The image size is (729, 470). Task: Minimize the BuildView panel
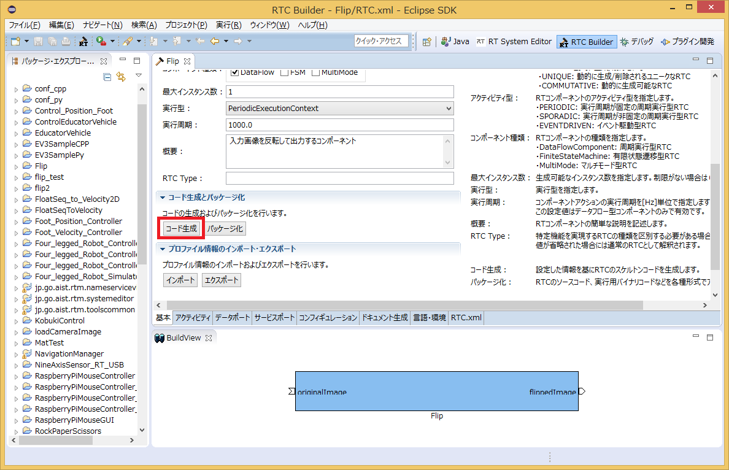click(696, 336)
